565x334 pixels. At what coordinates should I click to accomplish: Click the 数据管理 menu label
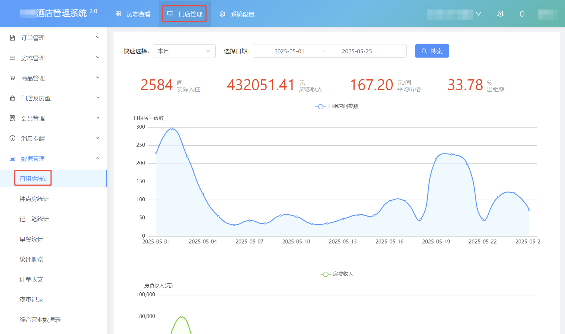(x=33, y=158)
